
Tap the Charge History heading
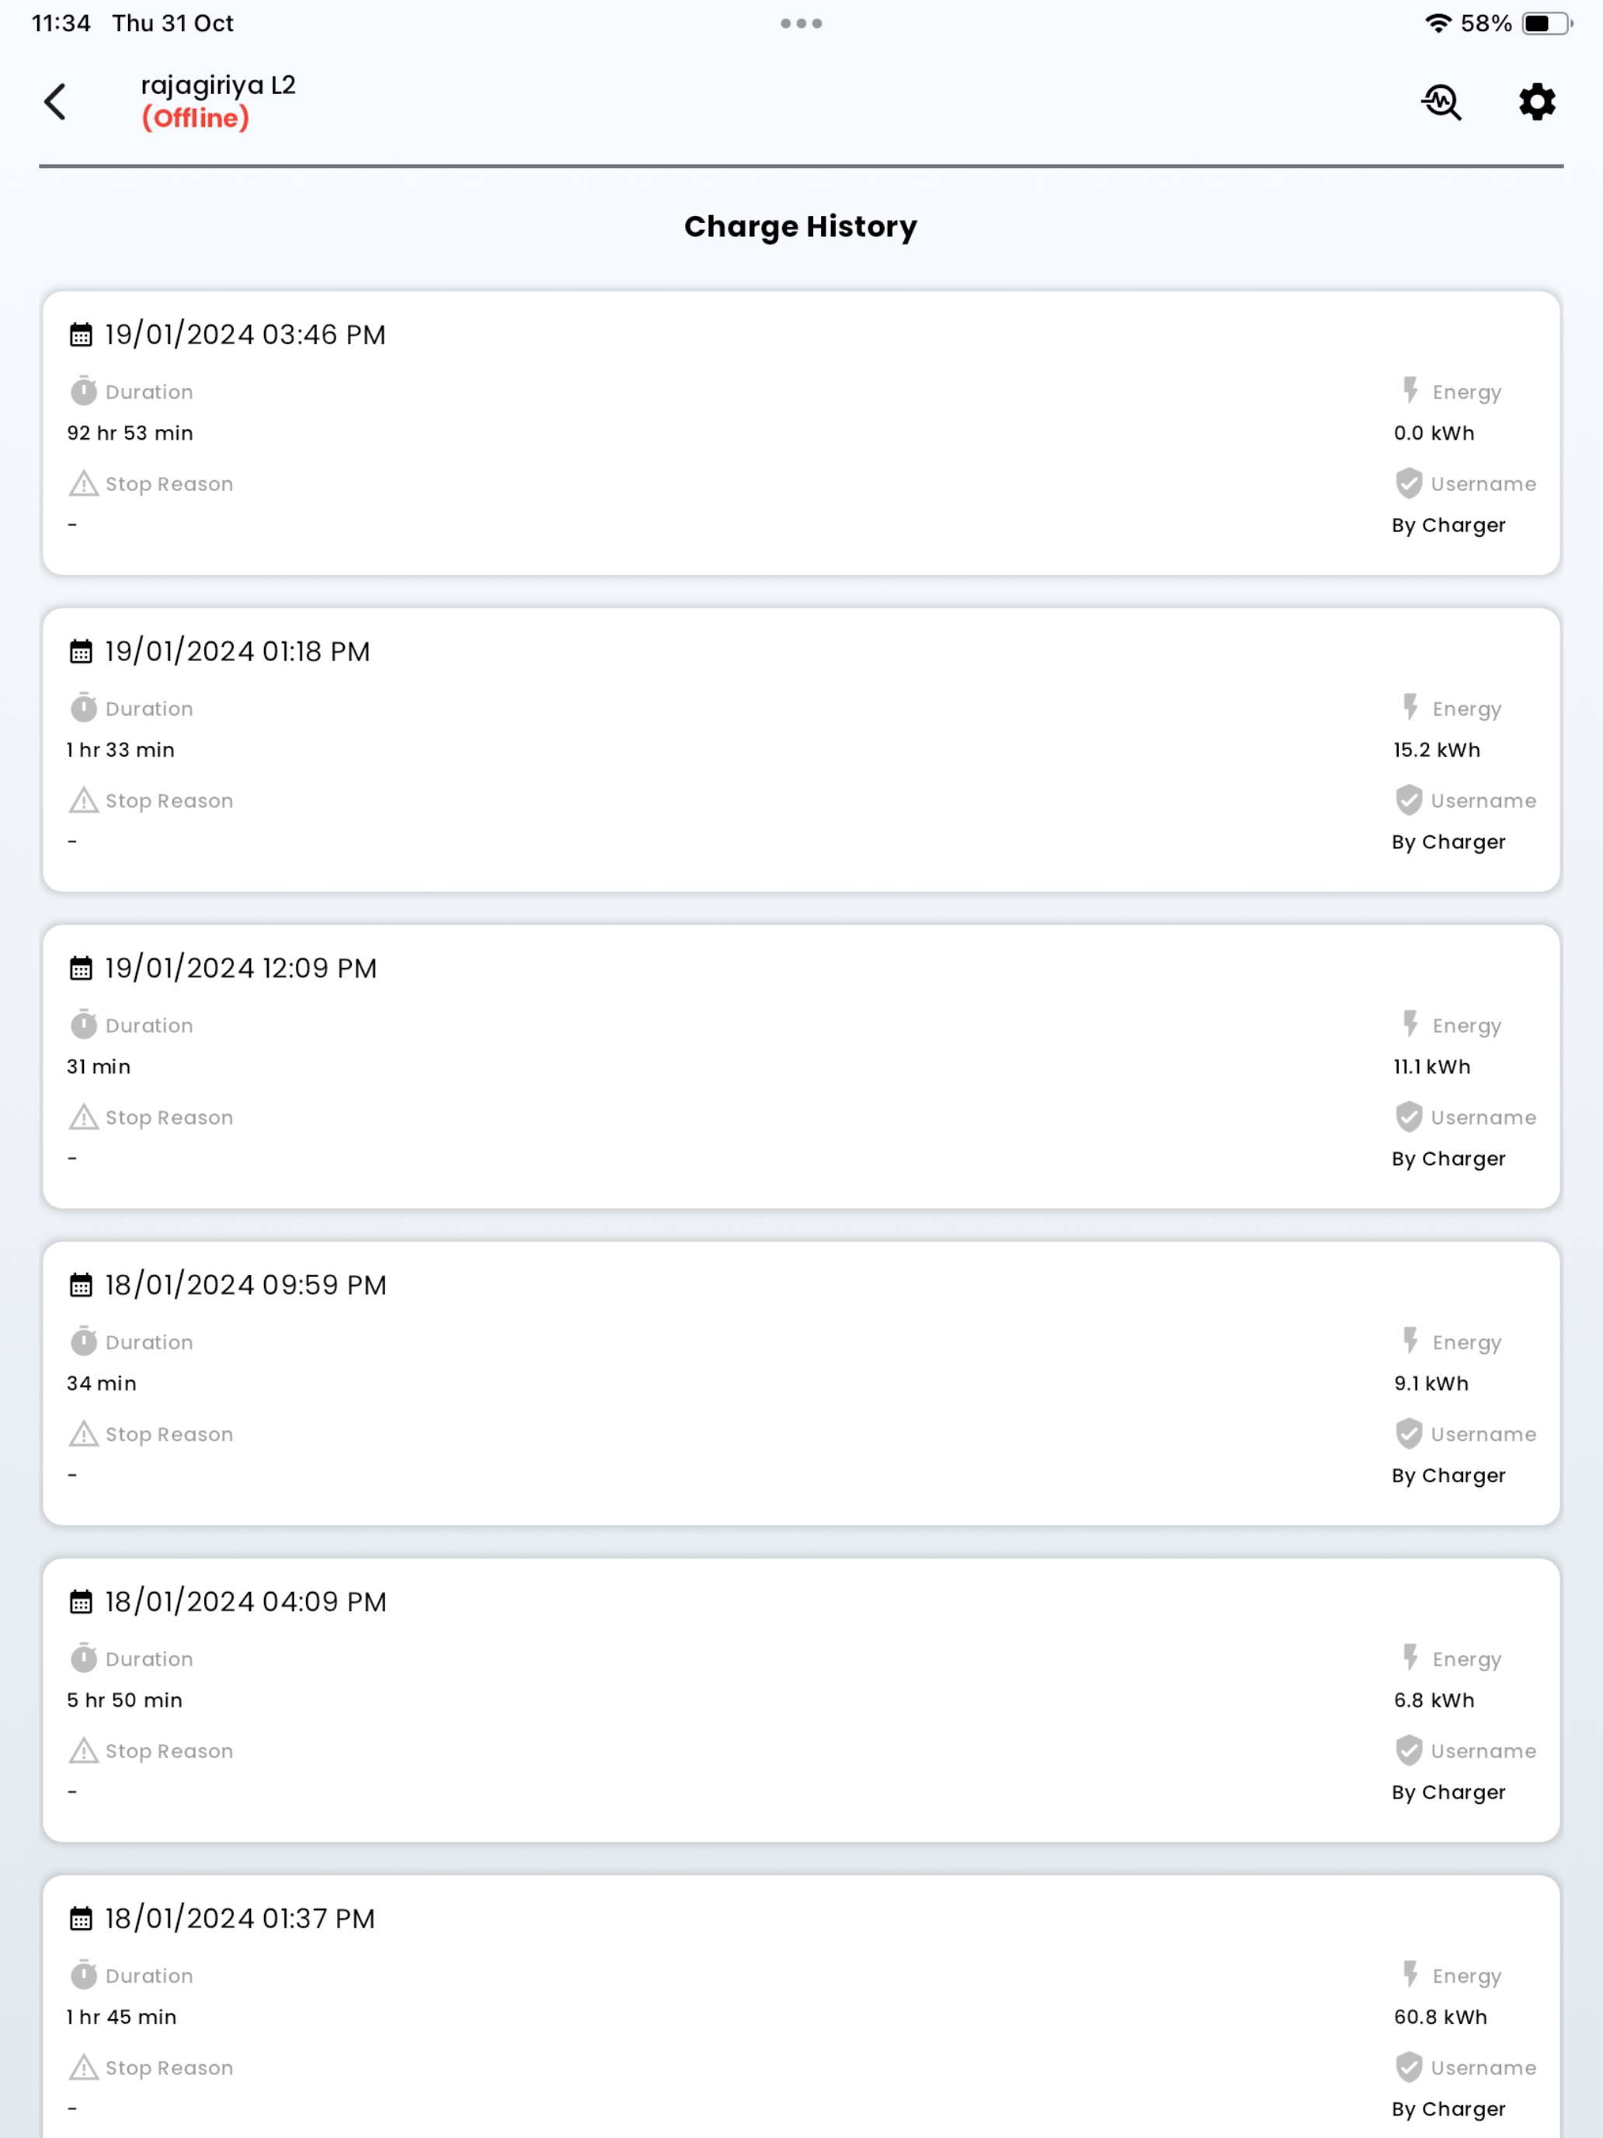point(801,226)
